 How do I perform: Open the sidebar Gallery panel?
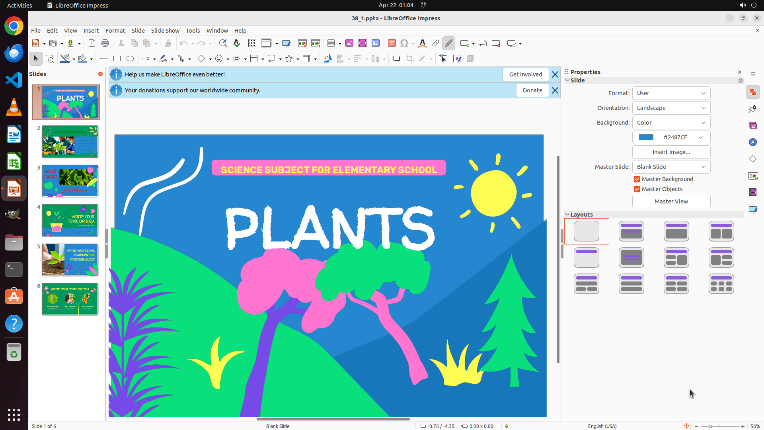[x=753, y=125]
